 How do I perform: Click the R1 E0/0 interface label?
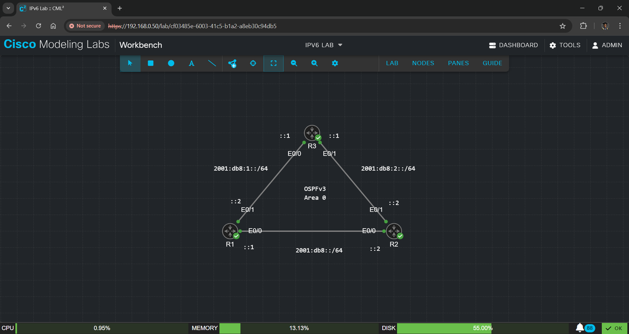[255, 230]
